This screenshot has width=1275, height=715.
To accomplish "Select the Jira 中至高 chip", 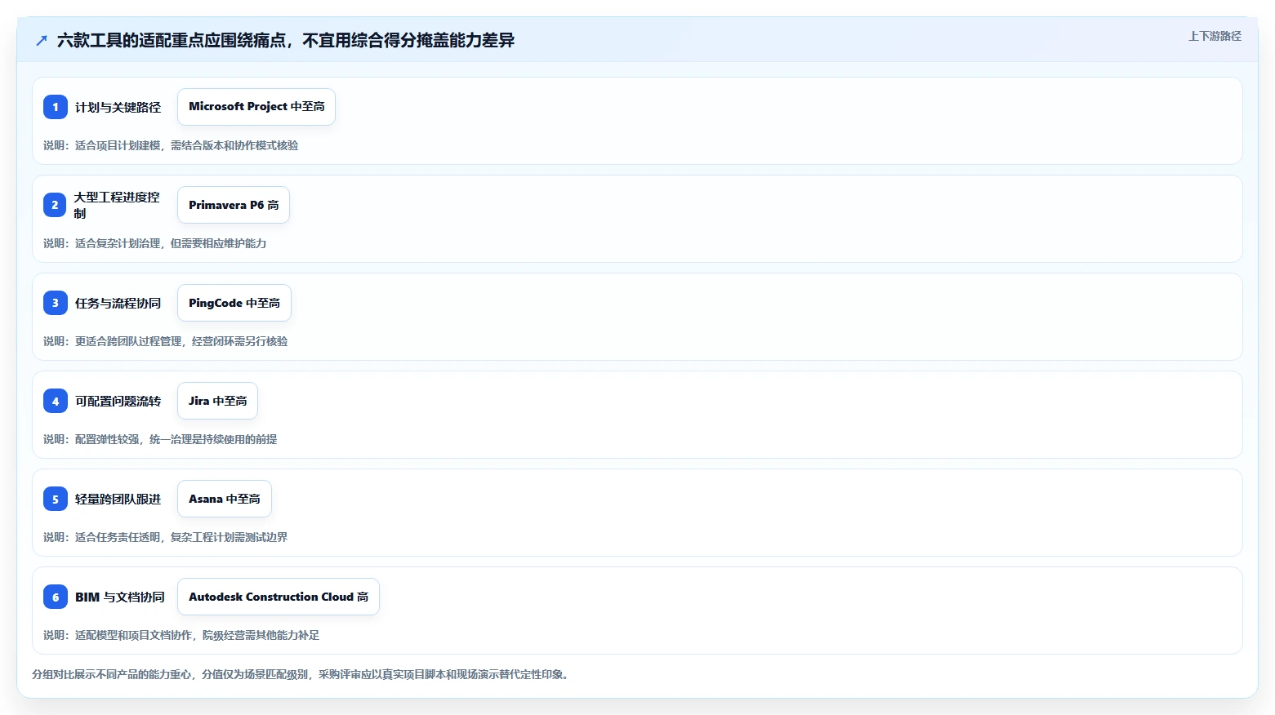I will pyautogui.click(x=217, y=401).
